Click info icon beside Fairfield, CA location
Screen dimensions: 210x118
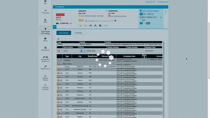click(115, 21)
